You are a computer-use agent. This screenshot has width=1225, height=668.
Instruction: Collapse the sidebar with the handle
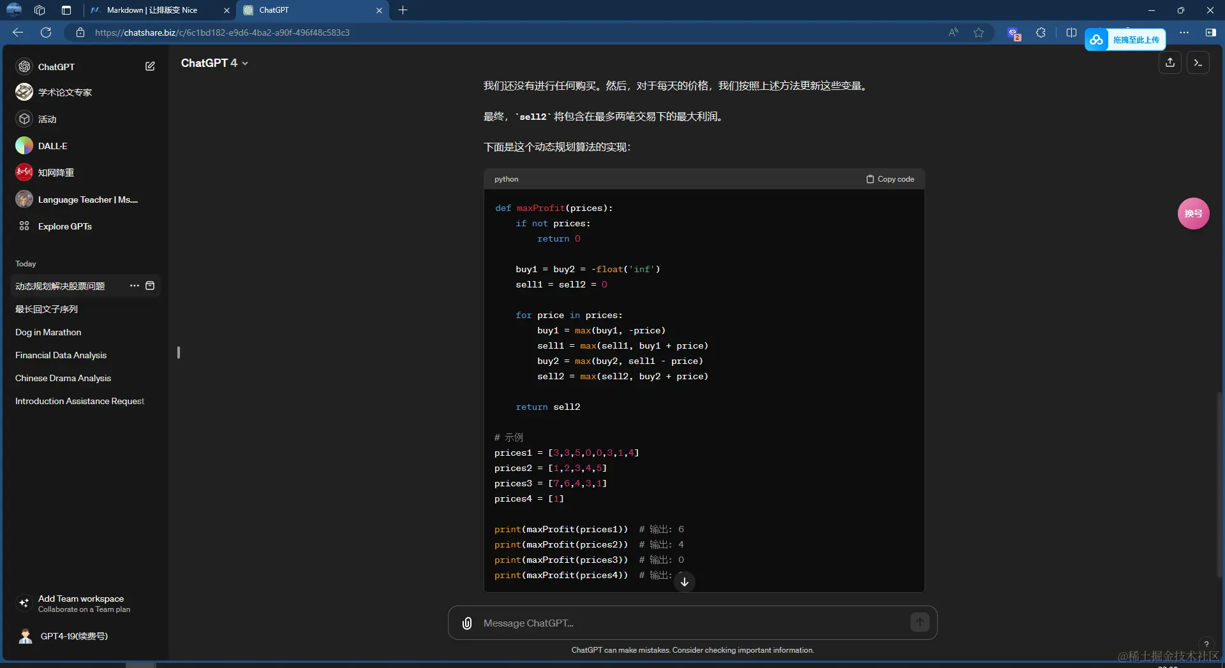click(x=179, y=352)
